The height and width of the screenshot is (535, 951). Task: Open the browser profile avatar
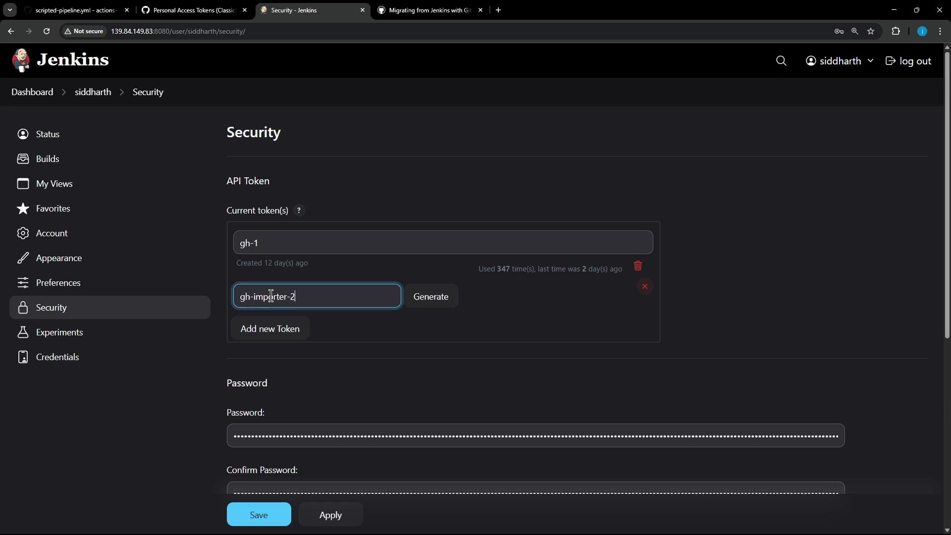click(922, 31)
